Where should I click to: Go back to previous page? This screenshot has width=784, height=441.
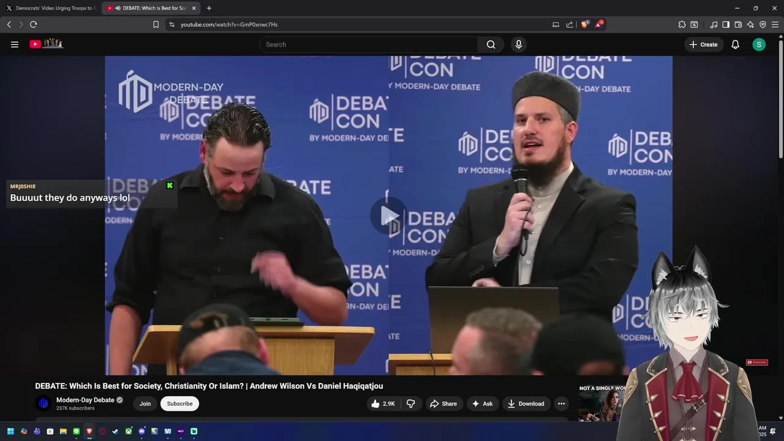coord(9,24)
